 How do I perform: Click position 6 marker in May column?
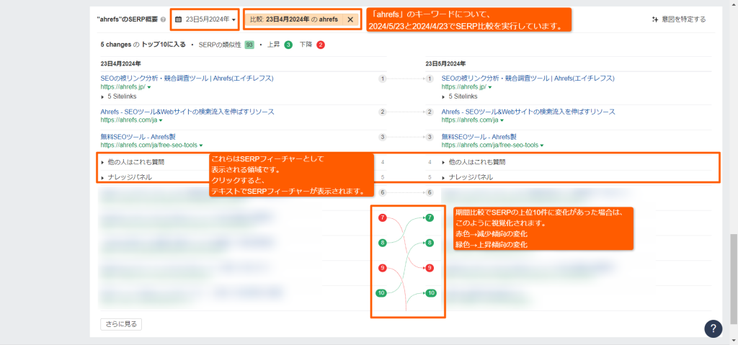pyautogui.click(x=430, y=192)
